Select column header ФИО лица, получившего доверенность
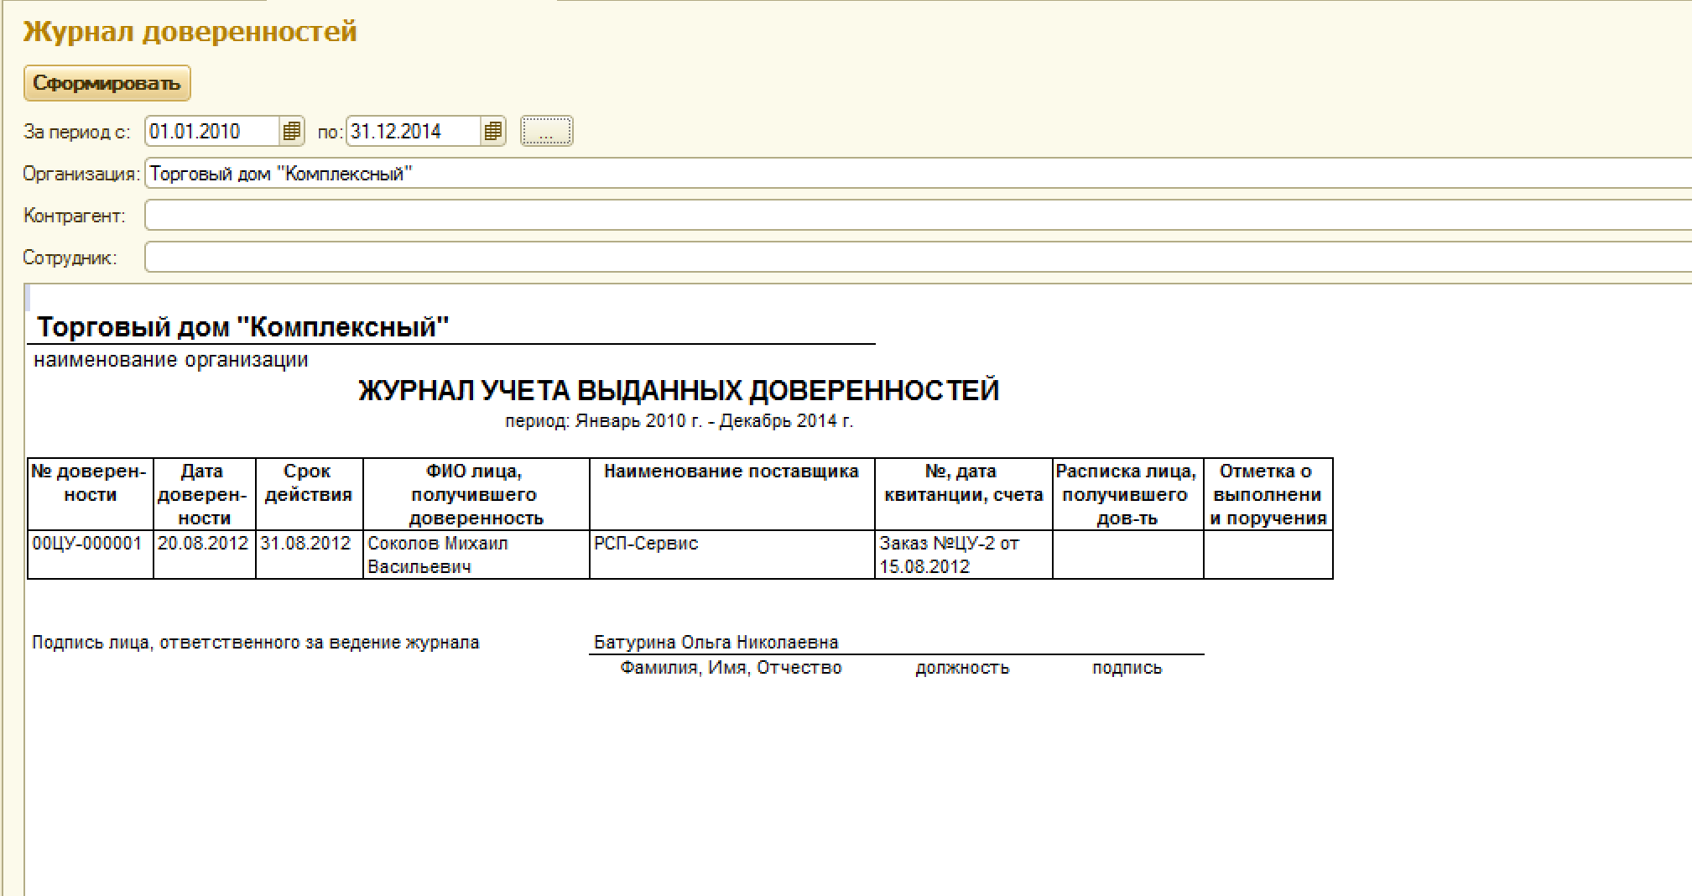The width and height of the screenshot is (1692, 896). [x=476, y=494]
